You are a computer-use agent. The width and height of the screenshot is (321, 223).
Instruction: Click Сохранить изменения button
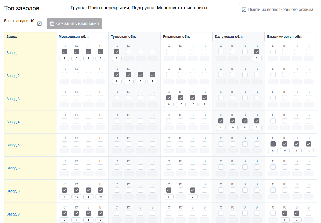(x=74, y=24)
